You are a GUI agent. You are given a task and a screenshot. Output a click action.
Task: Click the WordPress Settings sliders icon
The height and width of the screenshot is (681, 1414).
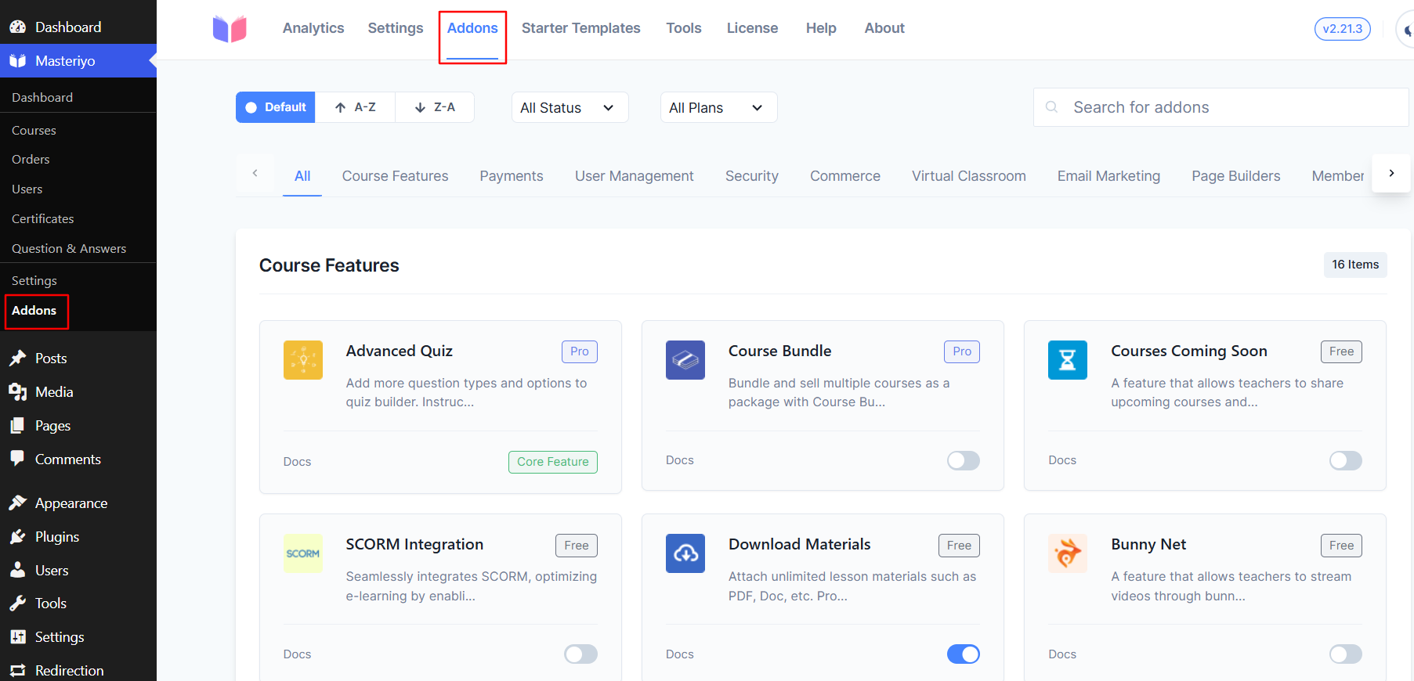point(18,636)
